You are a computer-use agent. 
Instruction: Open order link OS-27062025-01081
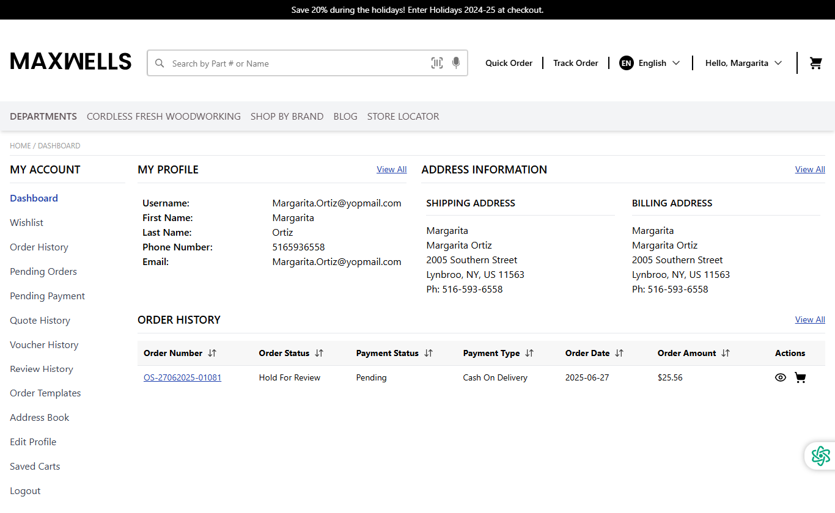(x=183, y=377)
